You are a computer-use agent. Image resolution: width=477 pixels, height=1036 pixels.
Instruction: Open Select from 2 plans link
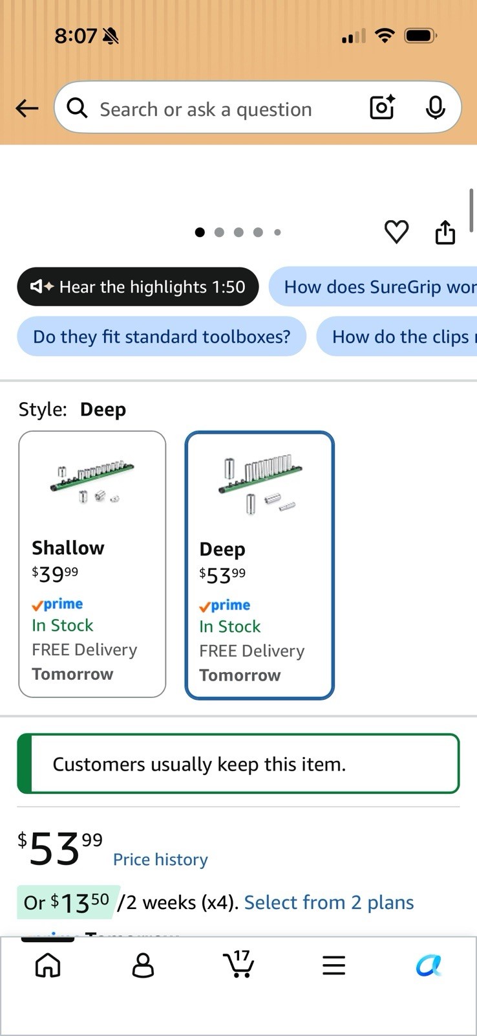point(329,902)
